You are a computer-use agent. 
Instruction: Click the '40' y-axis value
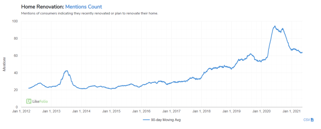pyautogui.click(x=16, y=73)
